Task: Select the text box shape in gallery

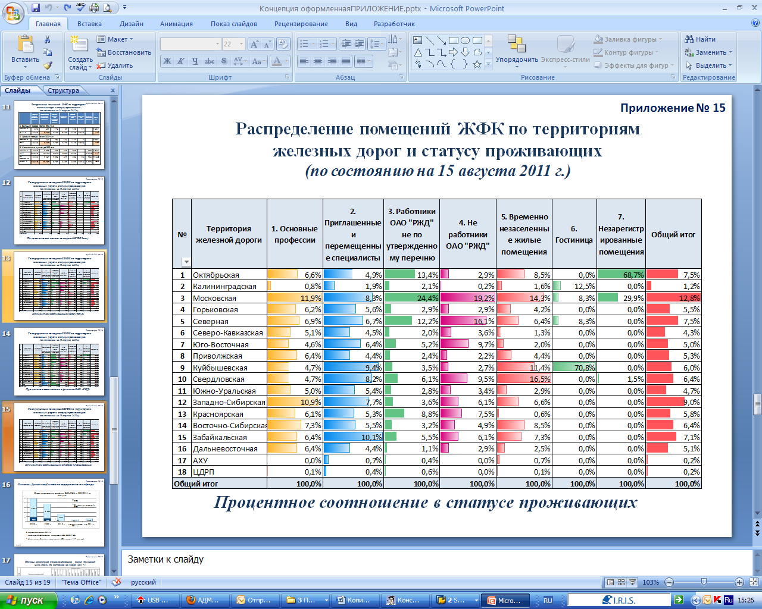Action: tap(418, 40)
